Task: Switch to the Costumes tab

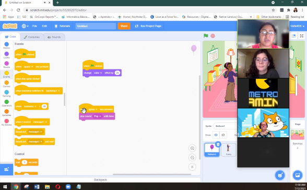Action: pyautogui.click(x=32, y=37)
